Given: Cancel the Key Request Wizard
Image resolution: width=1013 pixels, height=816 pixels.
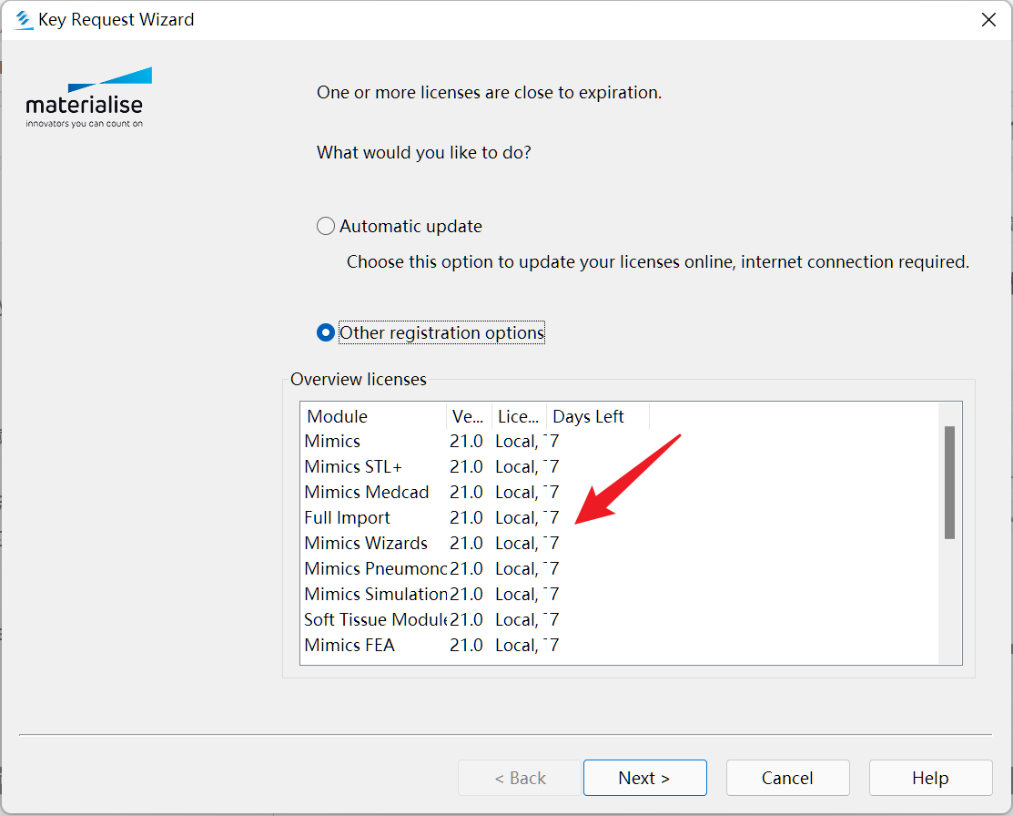Looking at the screenshot, I should pos(787,778).
